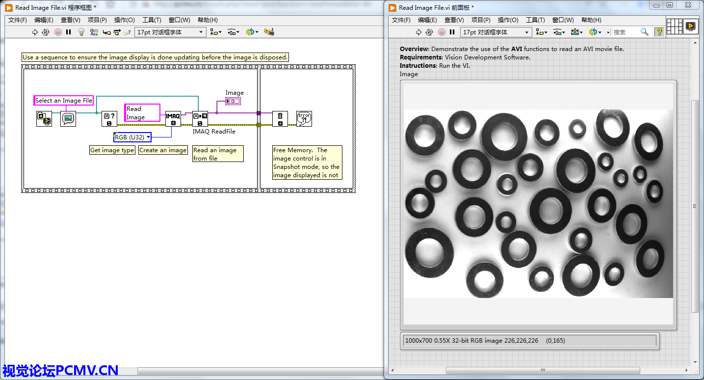Click the image file dialog node

tap(68, 119)
